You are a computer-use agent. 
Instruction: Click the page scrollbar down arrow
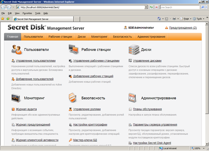207,144
